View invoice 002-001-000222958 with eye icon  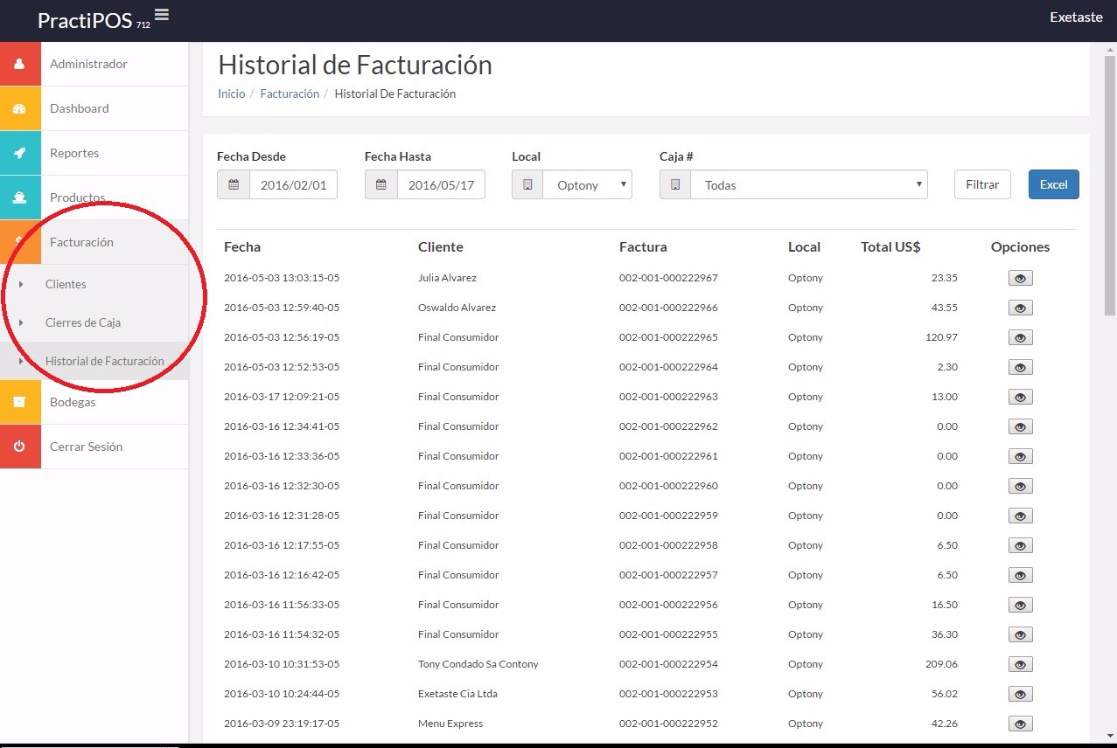tap(1020, 545)
